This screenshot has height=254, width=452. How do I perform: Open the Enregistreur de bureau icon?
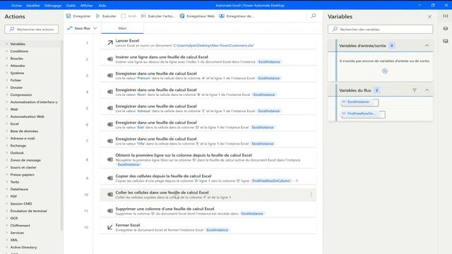tap(221, 16)
